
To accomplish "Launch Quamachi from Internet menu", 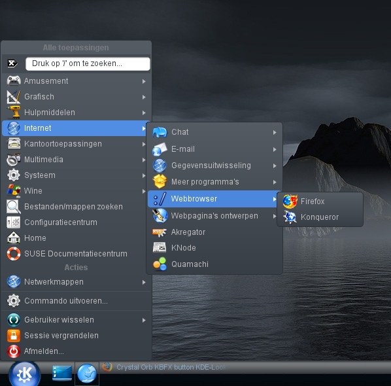I will [x=214, y=264].
